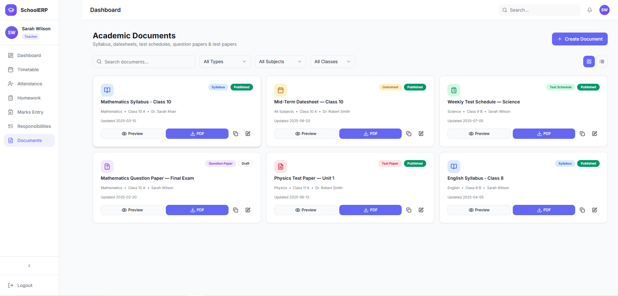Download PDF of Mathematics Syllabus - Class 10
The width and height of the screenshot is (618, 296).
tap(197, 134)
